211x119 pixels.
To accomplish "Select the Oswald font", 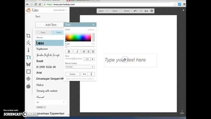I will (40, 61).
